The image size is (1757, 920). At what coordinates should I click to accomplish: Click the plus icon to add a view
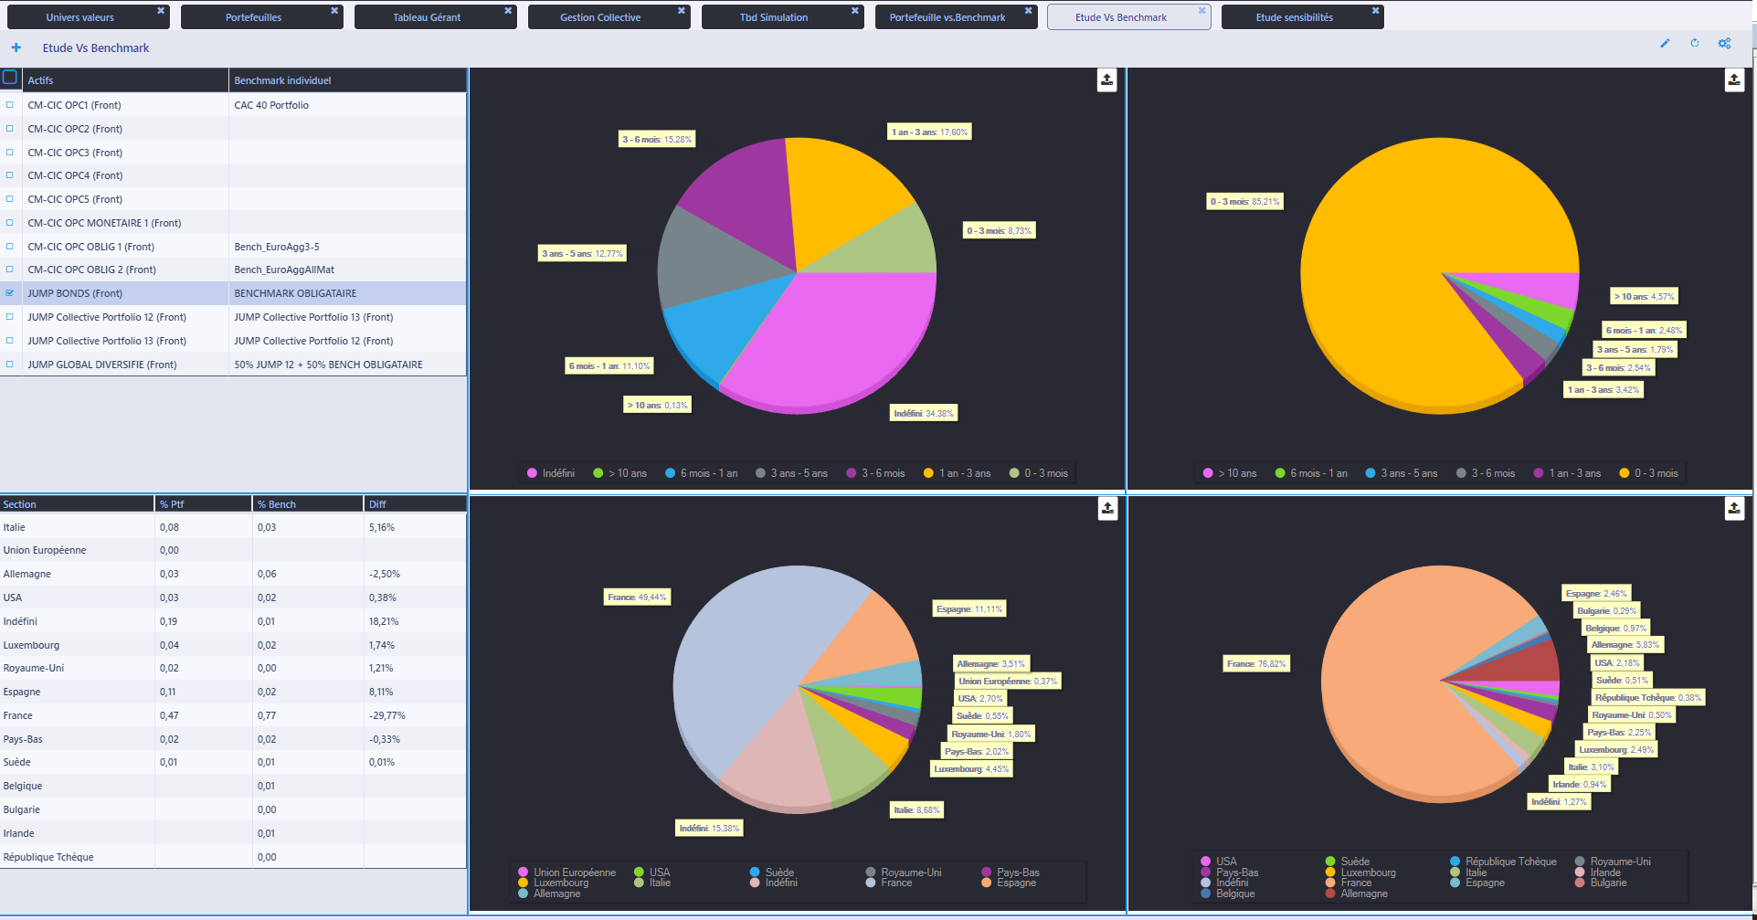15,48
